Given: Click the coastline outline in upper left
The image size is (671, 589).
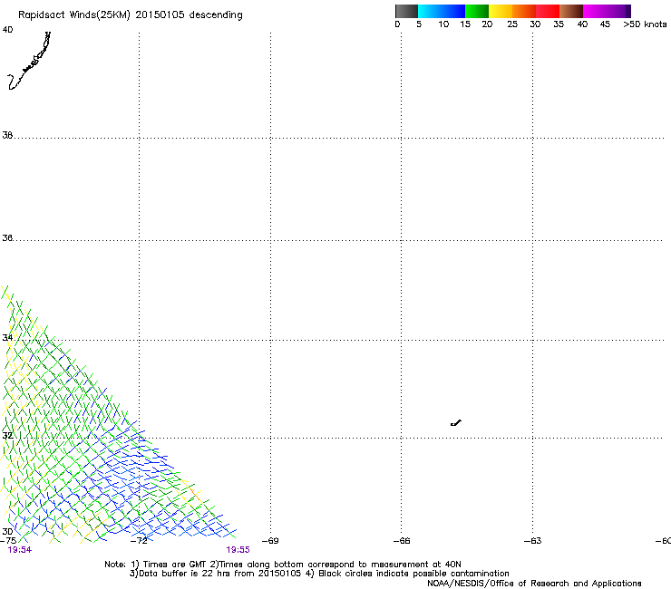Looking at the screenshot, I should pyautogui.click(x=29, y=61).
